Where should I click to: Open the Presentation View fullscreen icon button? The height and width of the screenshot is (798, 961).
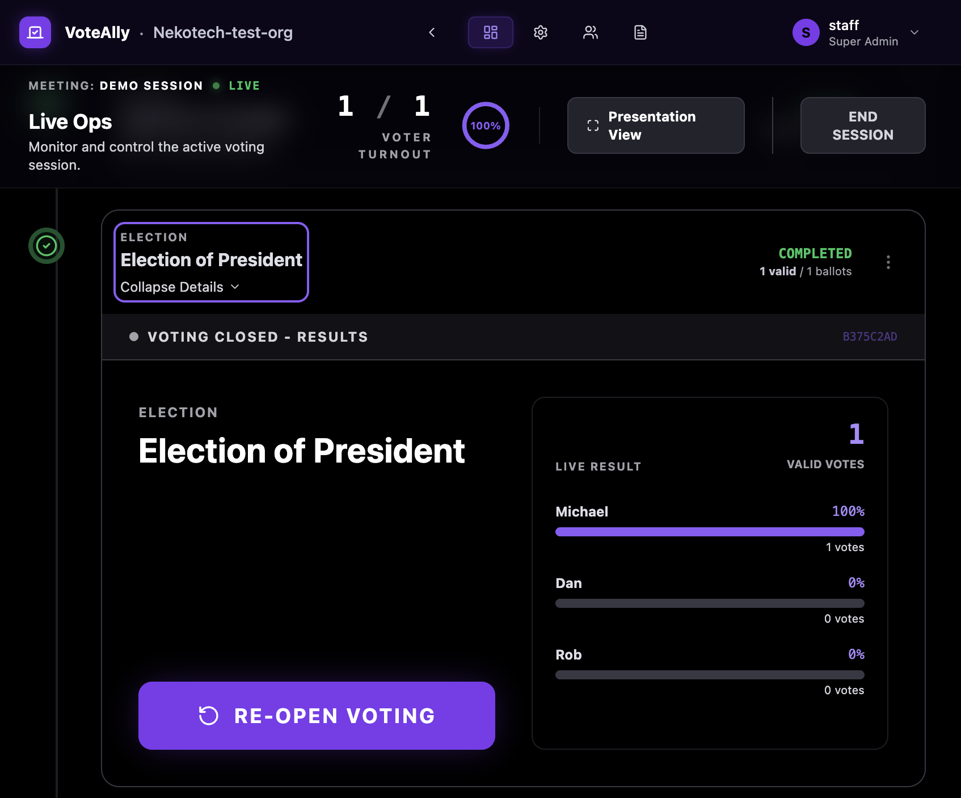coord(592,125)
